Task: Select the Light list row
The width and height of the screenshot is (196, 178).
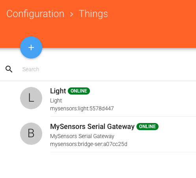Action: [x=98, y=99]
